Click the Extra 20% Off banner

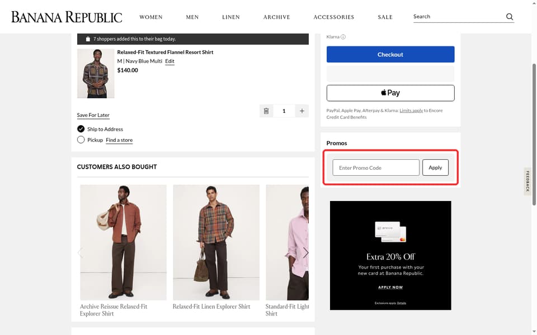click(390, 255)
